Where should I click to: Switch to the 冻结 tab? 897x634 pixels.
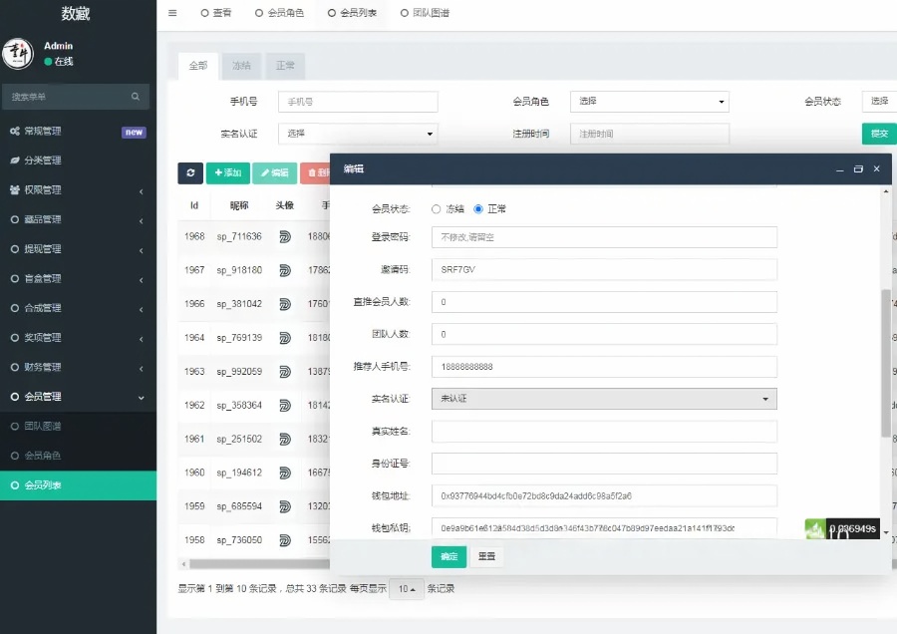click(241, 66)
